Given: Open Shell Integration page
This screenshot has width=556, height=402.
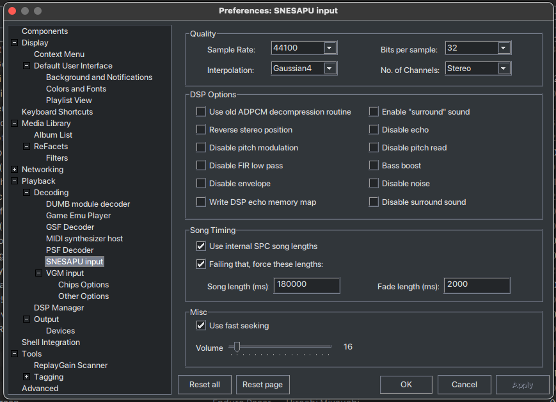Looking at the screenshot, I should coord(51,342).
